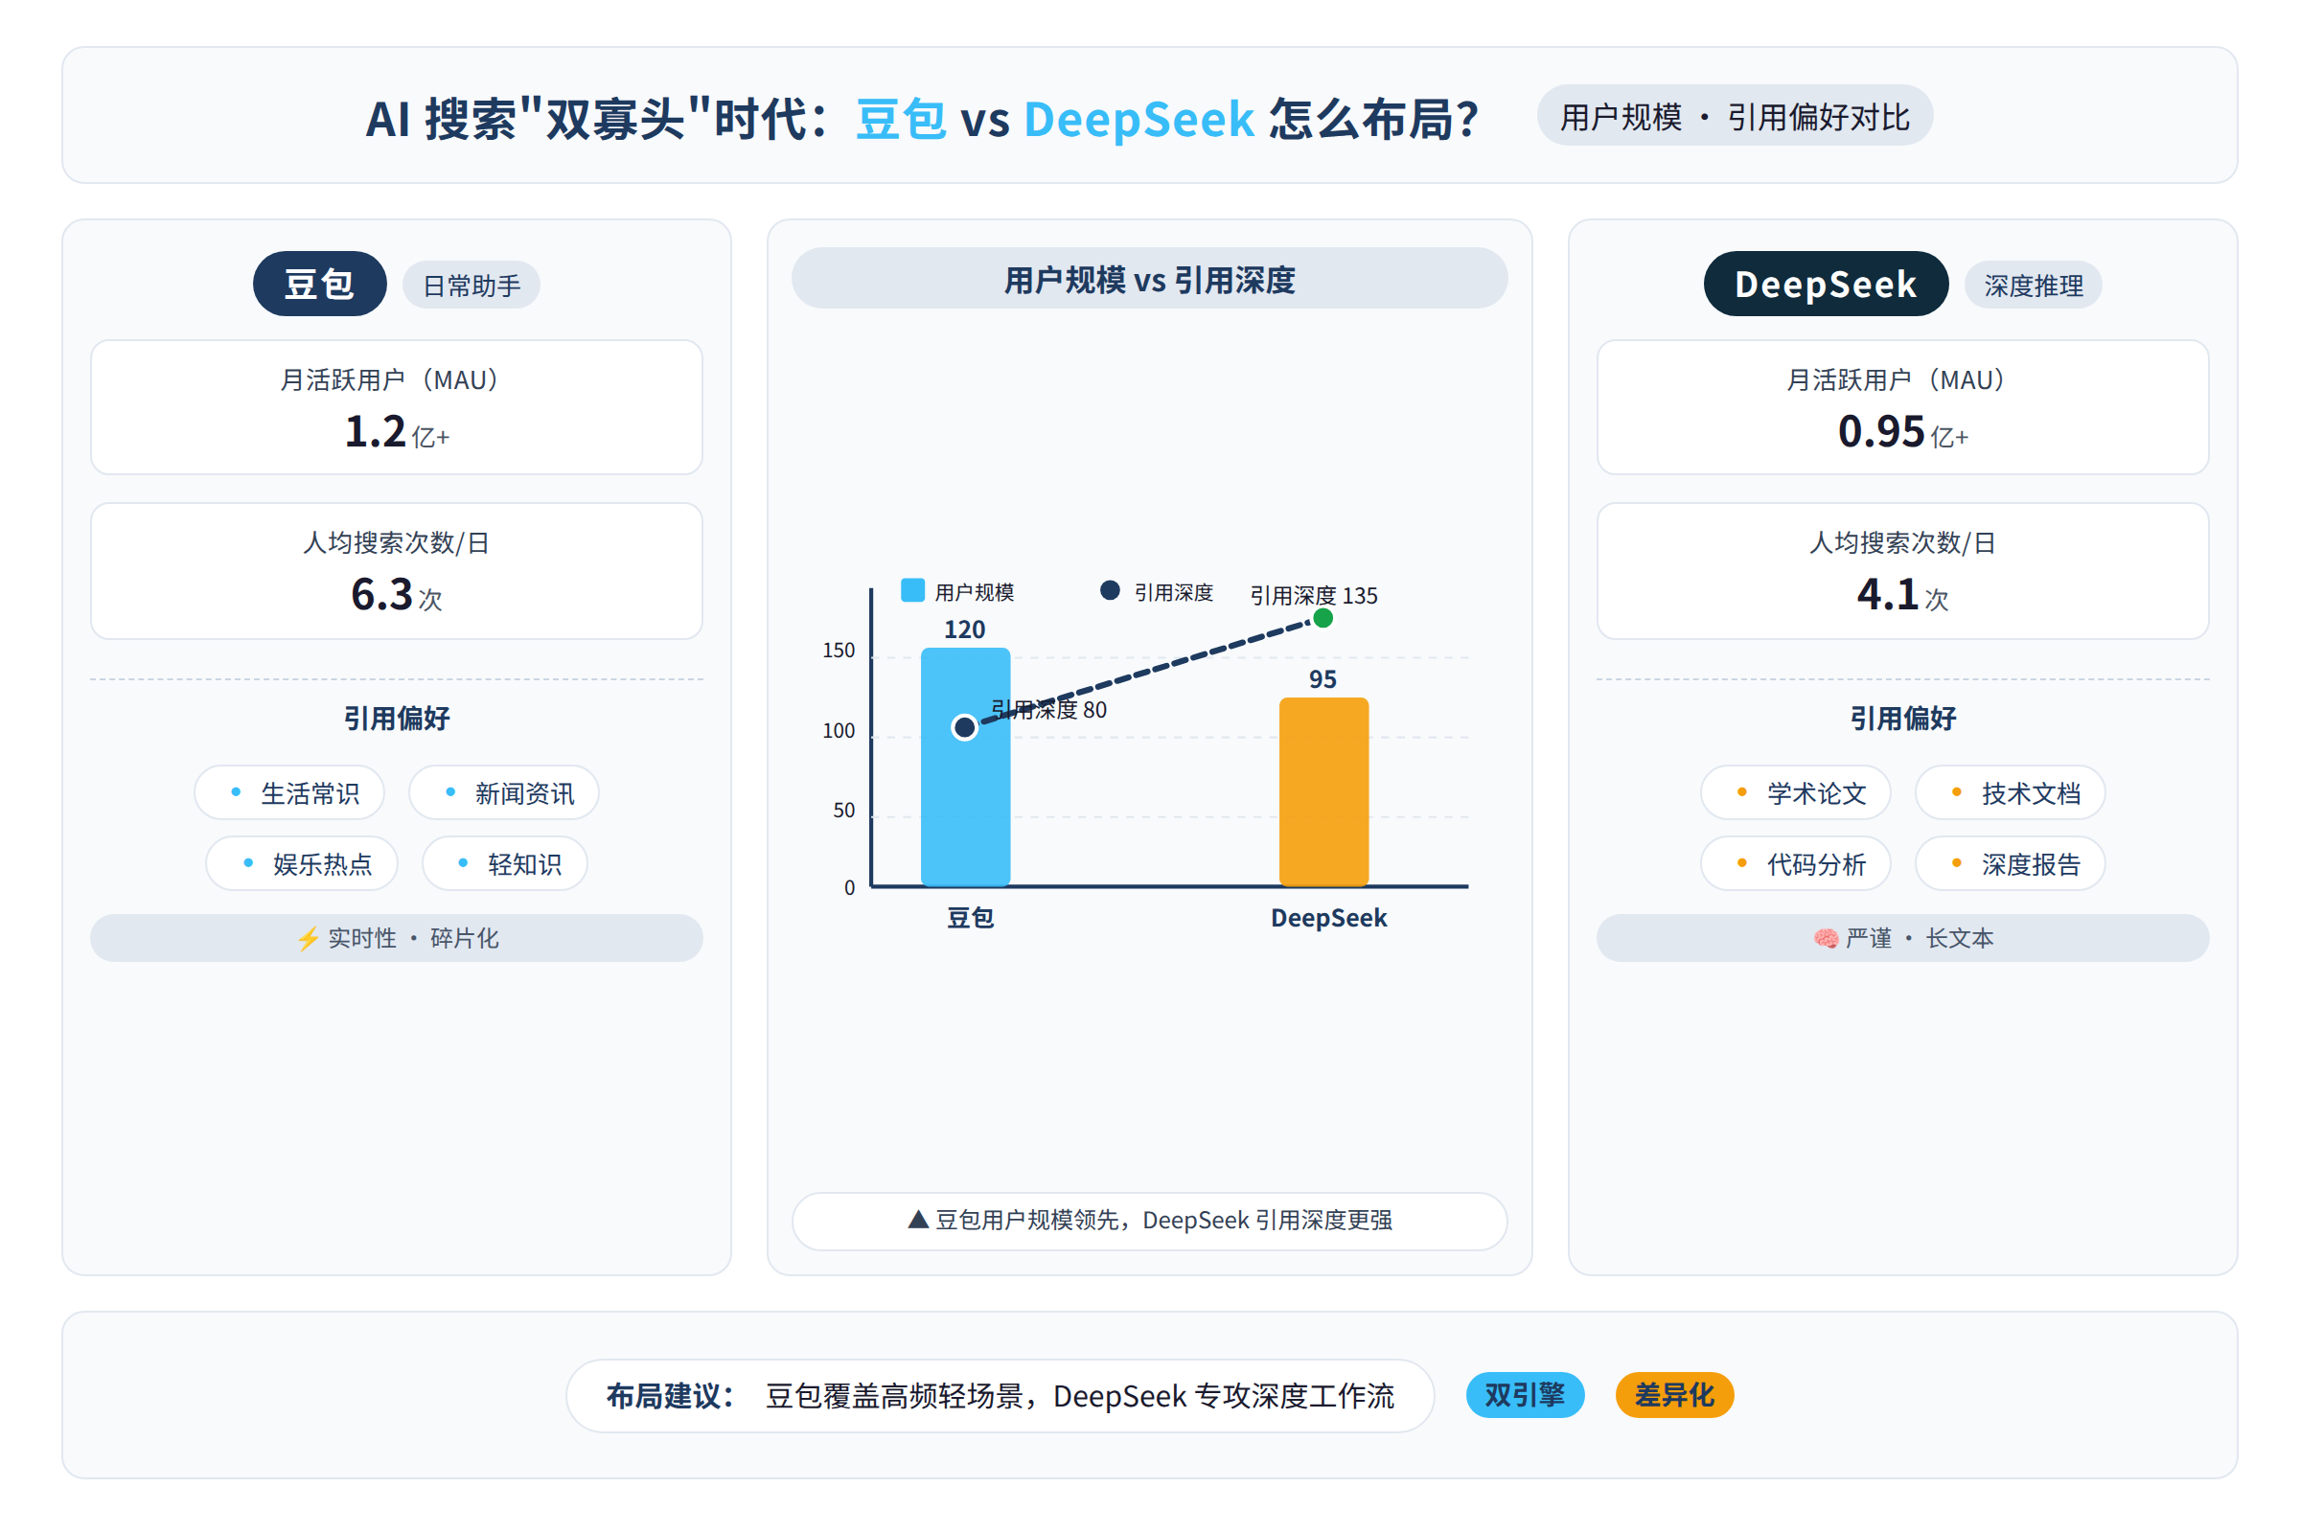The image size is (2300, 1533).
Task: Click the 娱乐热点 preference chip
Action: (302, 863)
